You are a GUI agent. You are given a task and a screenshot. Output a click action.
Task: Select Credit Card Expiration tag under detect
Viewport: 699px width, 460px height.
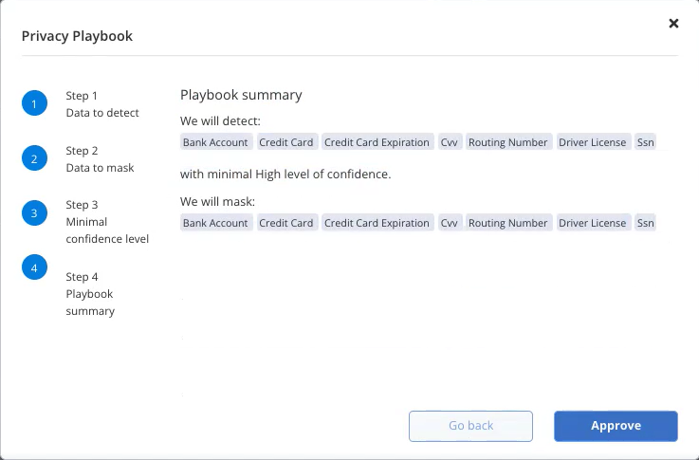click(x=377, y=142)
